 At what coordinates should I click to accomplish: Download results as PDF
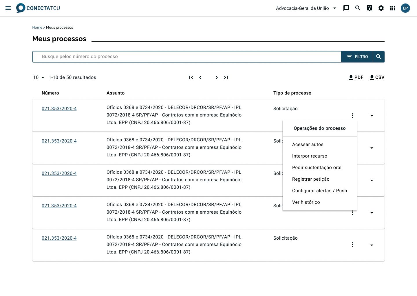pyautogui.click(x=356, y=77)
